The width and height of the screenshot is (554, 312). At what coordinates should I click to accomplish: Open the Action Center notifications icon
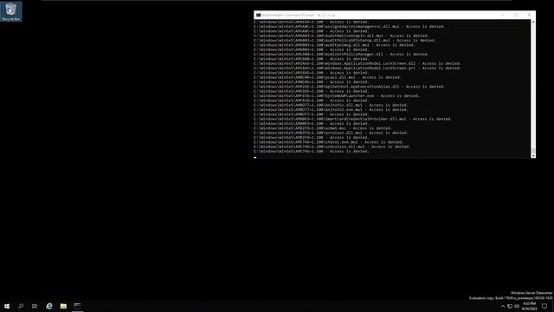544,306
